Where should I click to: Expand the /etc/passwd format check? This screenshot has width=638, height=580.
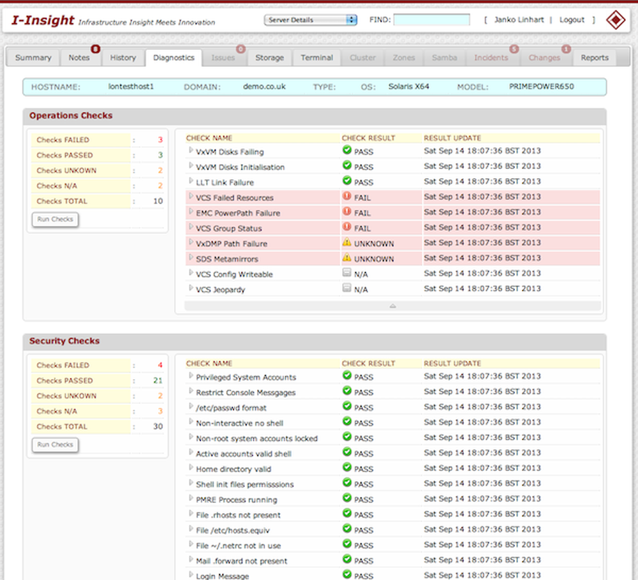click(x=191, y=406)
